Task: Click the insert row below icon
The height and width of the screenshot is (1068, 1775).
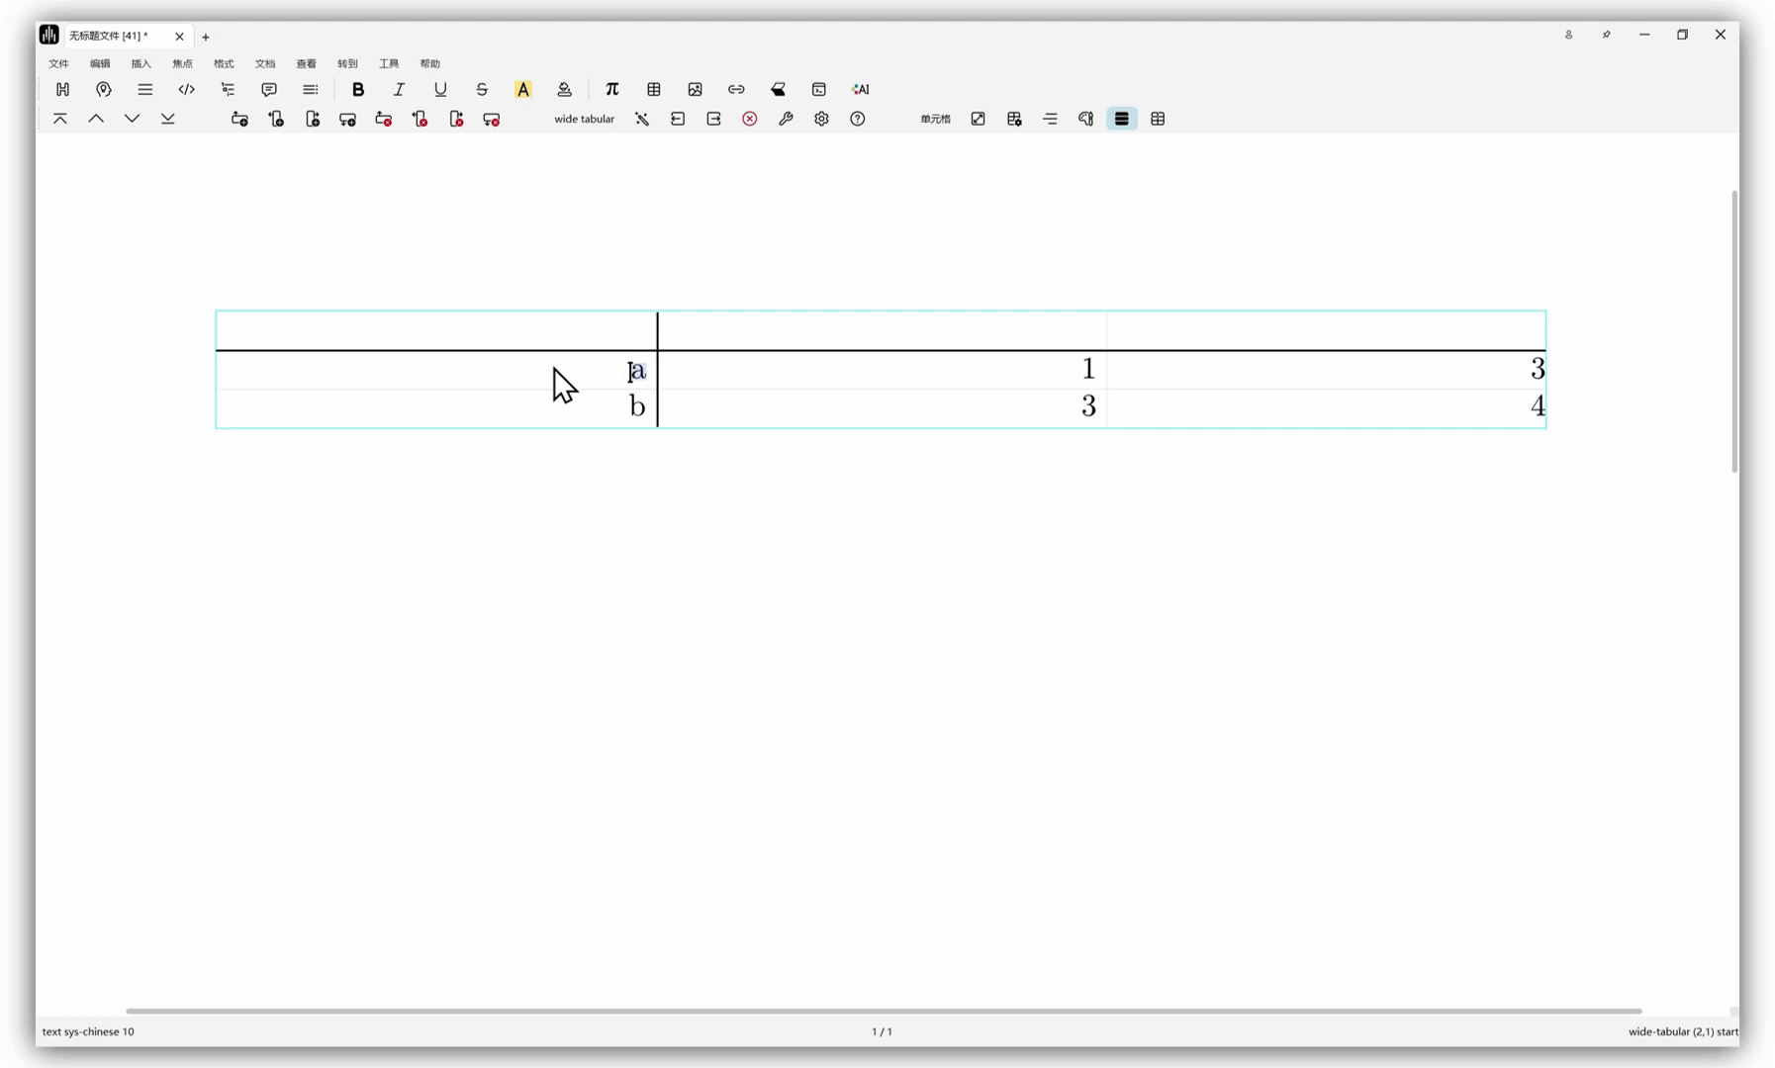Action: tap(347, 119)
